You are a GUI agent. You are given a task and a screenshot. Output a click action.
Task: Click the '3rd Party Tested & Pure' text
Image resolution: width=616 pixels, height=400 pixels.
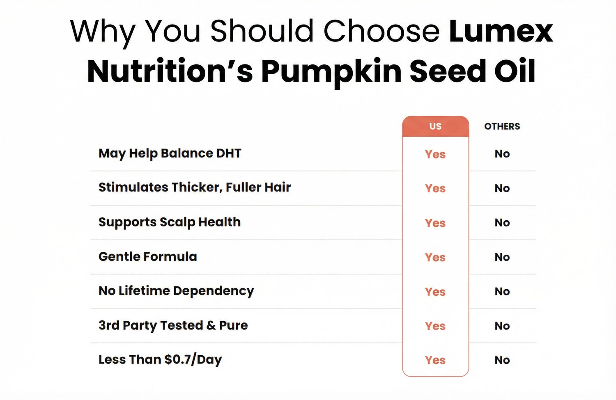point(173,325)
